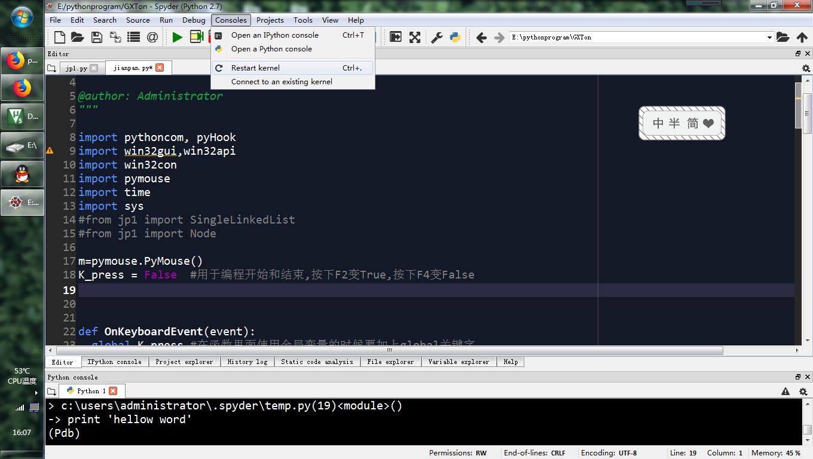Image resolution: width=813 pixels, height=459 pixels.
Task: Click the editor horizontal scrollbar
Action: pyautogui.click(x=389, y=350)
